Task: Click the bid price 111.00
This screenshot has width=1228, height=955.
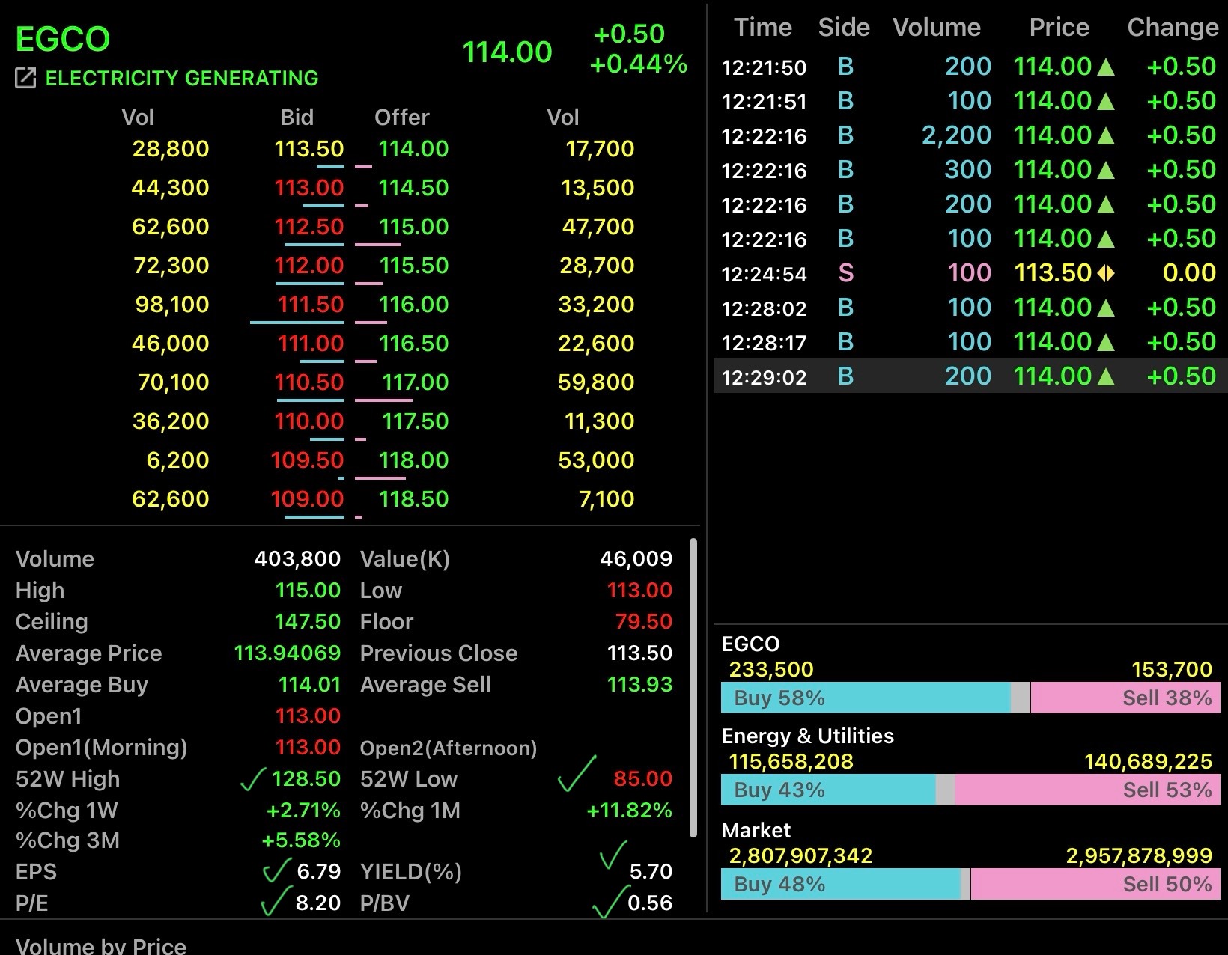Action: (311, 344)
